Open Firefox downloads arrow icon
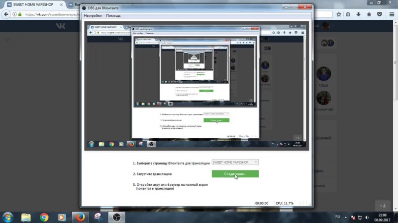This screenshot has height=223, width=398. tap(359, 14)
